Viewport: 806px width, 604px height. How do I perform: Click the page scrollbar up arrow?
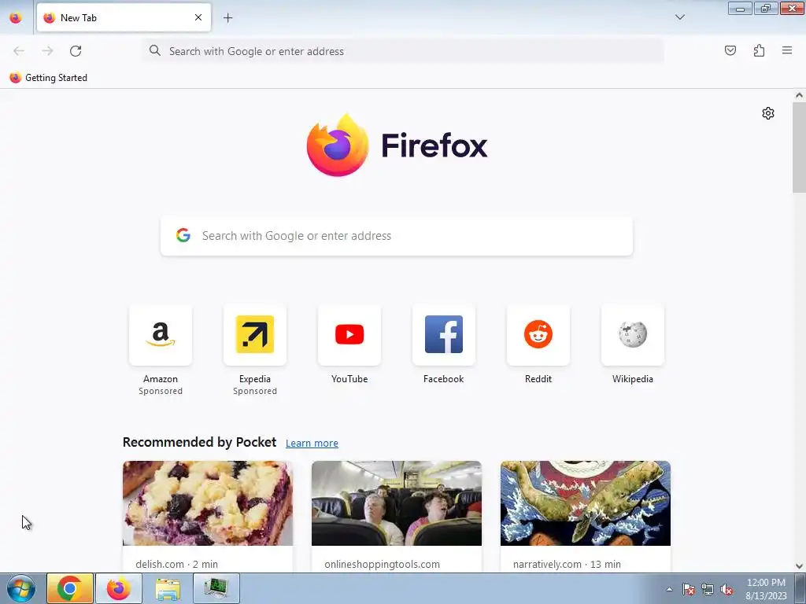click(799, 95)
